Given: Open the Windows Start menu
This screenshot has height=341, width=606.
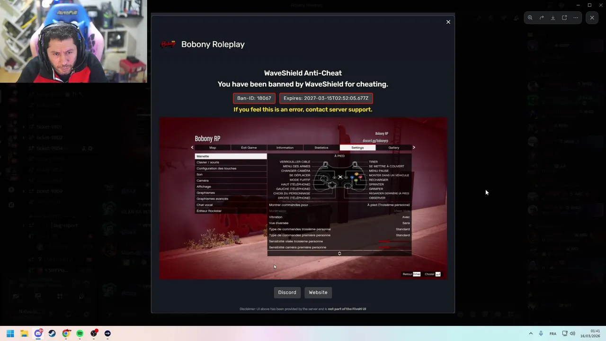Looking at the screenshot, I should click(x=10, y=333).
